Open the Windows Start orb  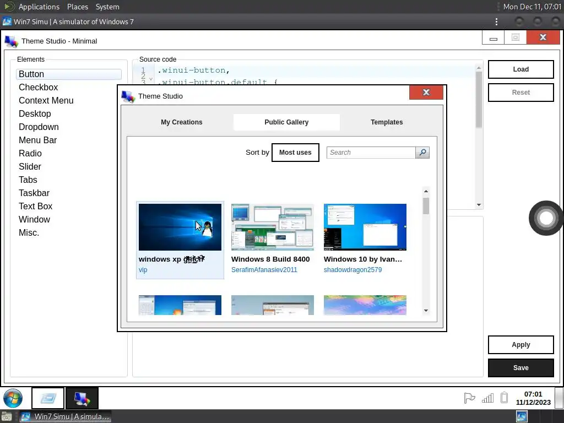13,398
